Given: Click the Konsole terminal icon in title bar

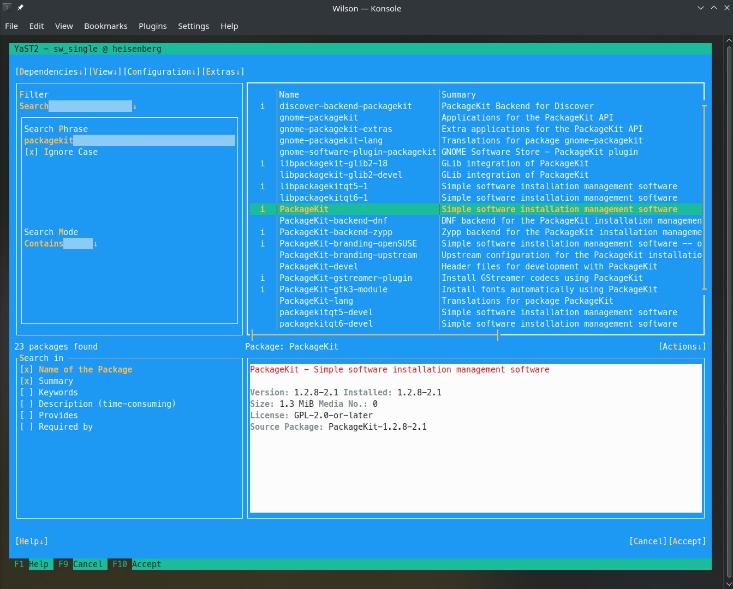Looking at the screenshot, I should point(7,8).
